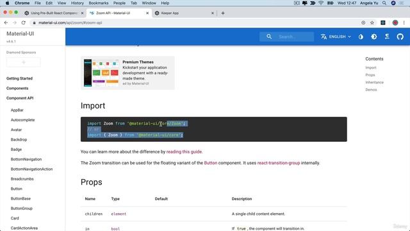Open the Chrome profile avatar
The image size is (410, 231).
click(395, 23)
